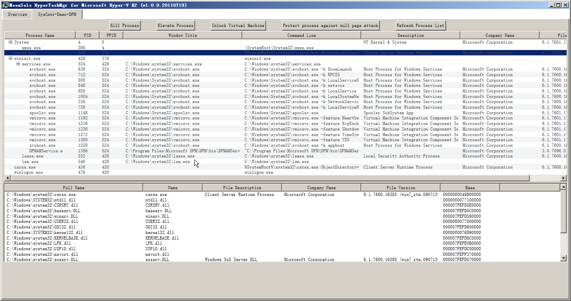Collapse the System tree node
Screen dimensions: 571x301
coord(10,42)
